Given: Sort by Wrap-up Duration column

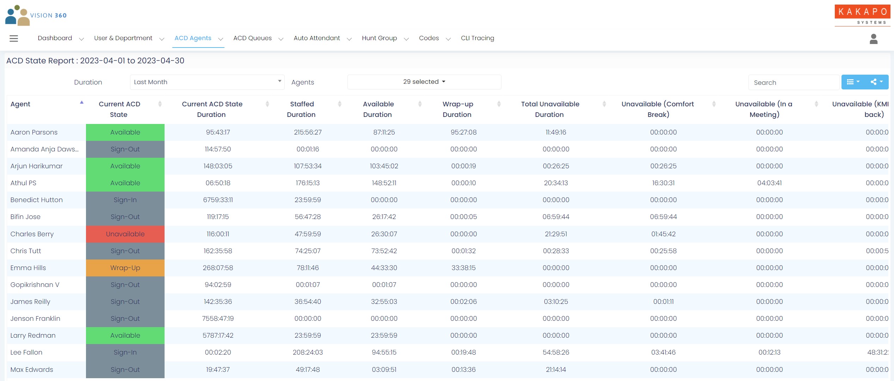Looking at the screenshot, I should click(x=499, y=104).
